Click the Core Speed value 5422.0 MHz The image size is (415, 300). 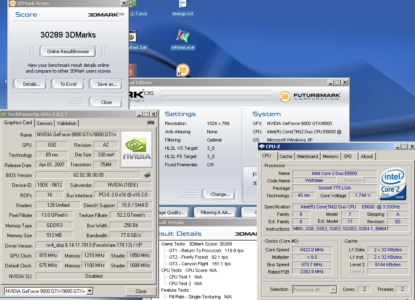[x=312, y=250]
